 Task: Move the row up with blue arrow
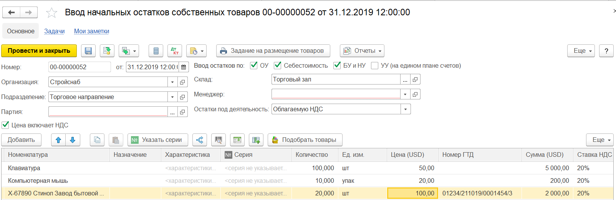coord(58,140)
